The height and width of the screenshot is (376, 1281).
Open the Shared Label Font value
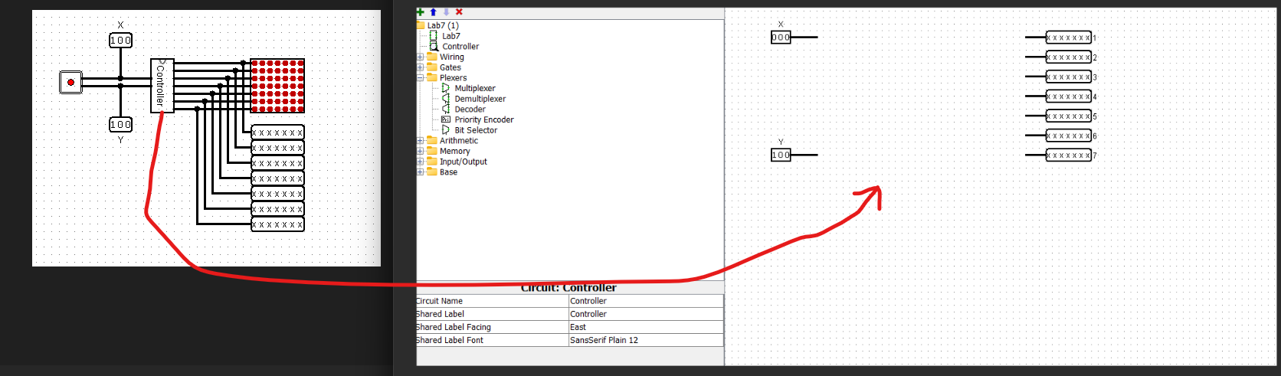click(x=646, y=340)
